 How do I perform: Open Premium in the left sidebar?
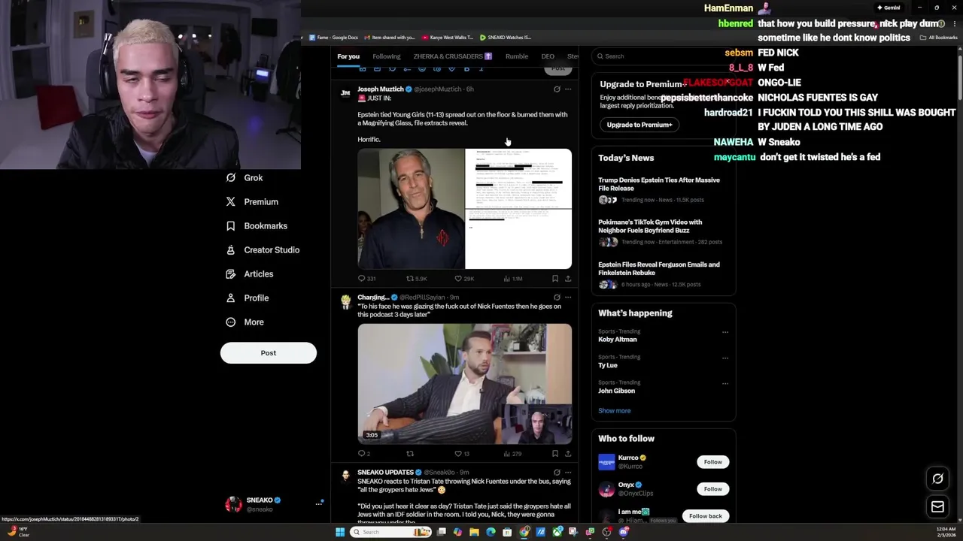252,202
